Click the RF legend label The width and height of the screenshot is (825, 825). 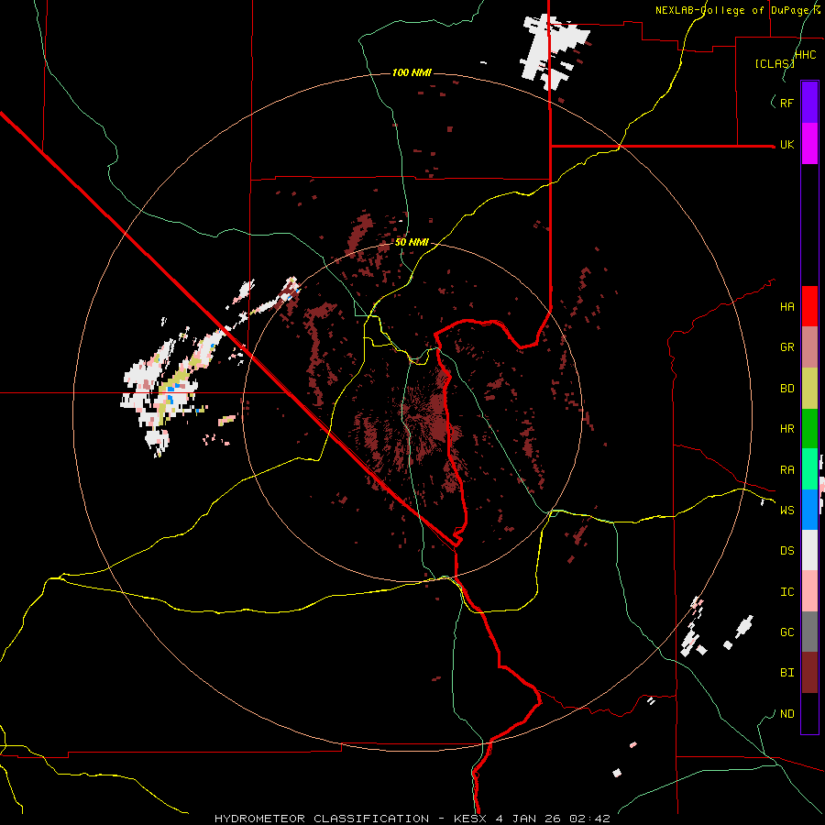(786, 103)
